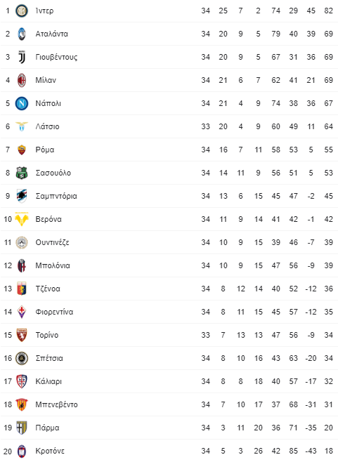The image size is (338, 462).
Task: Click Κάλιαρι's points value 32
Action: click(328, 381)
